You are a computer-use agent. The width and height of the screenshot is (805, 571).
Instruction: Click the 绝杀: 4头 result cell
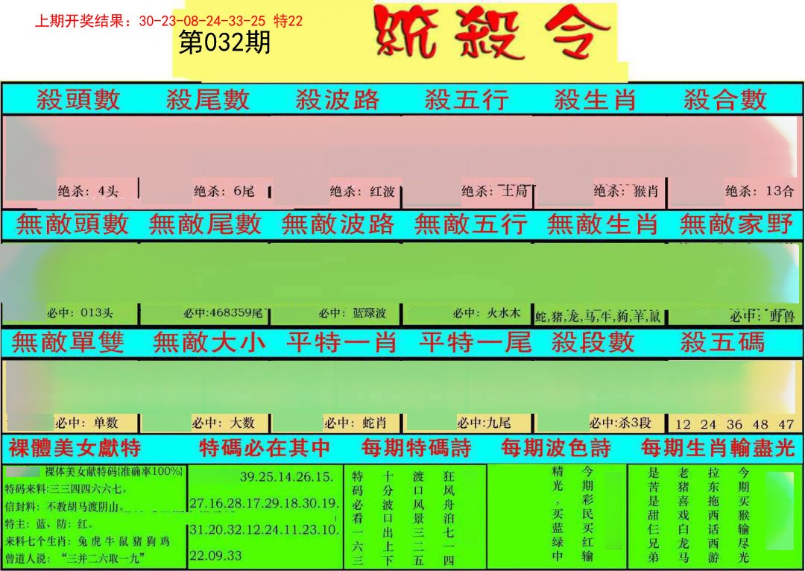tap(88, 191)
